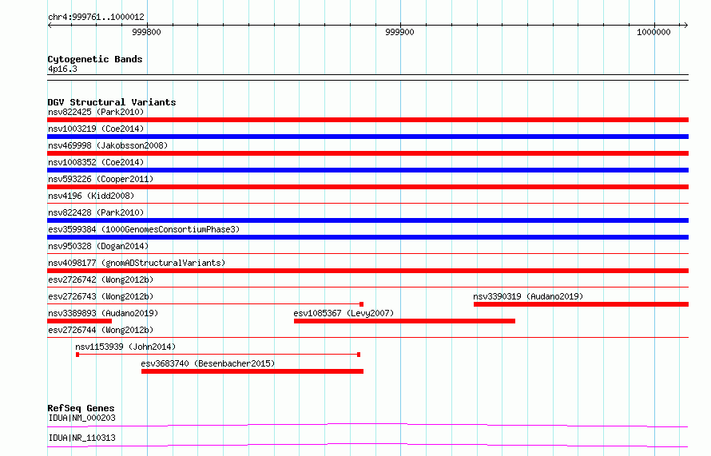The width and height of the screenshot is (711, 456).
Task: Select the nsv1003219 (Coe2014) blue bar
Action: [x=367, y=137]
